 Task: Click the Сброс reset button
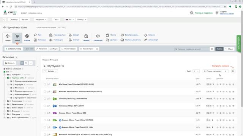(x=229, y=49)
